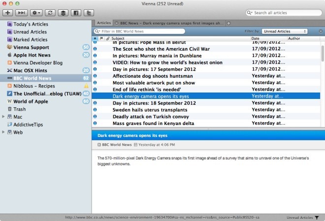Image resolution: width=325 pixels, height=221 pixels.
Task: Sort by Subject column header
Action: [180, 38]
